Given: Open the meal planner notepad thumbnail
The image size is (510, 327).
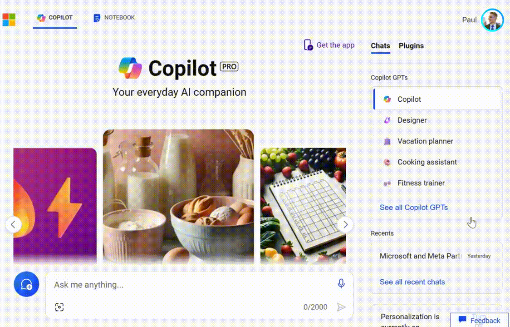Looking at the screenshot, I should pos(303,206).
